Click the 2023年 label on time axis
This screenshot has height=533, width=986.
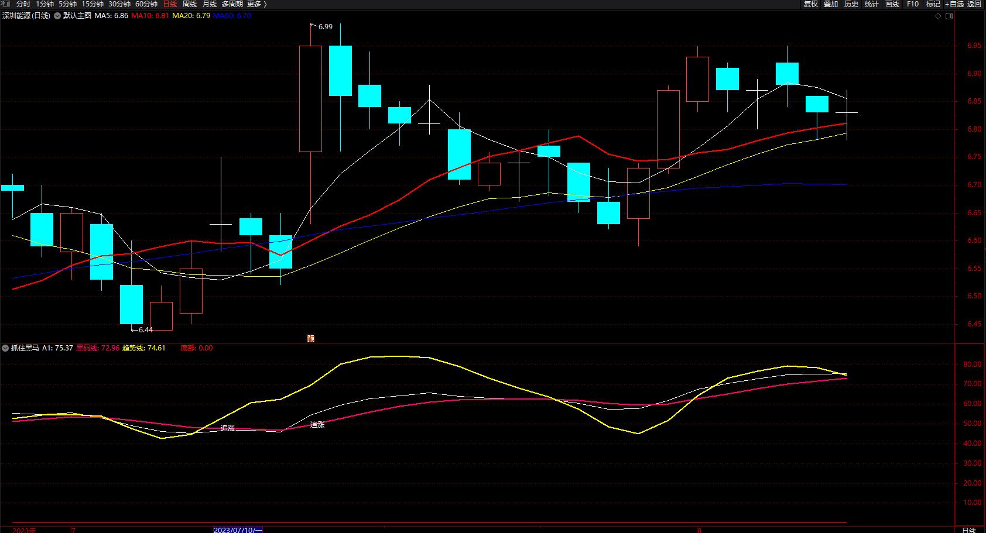tap(24, 530)
